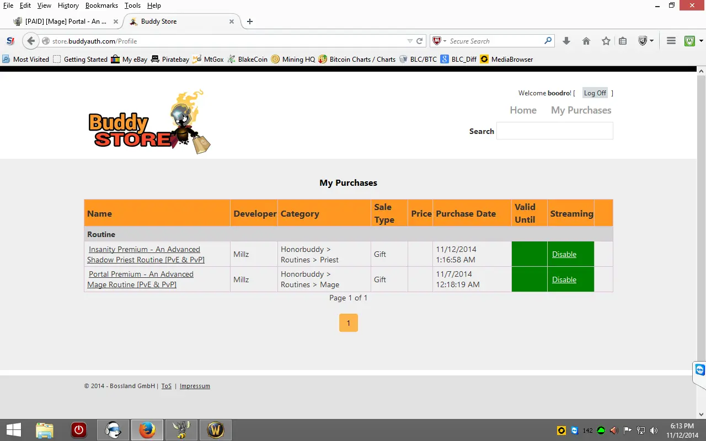Disable streaming for Portal Premium
This screenshot has height=441, width=706.
[x=564, y=279]
